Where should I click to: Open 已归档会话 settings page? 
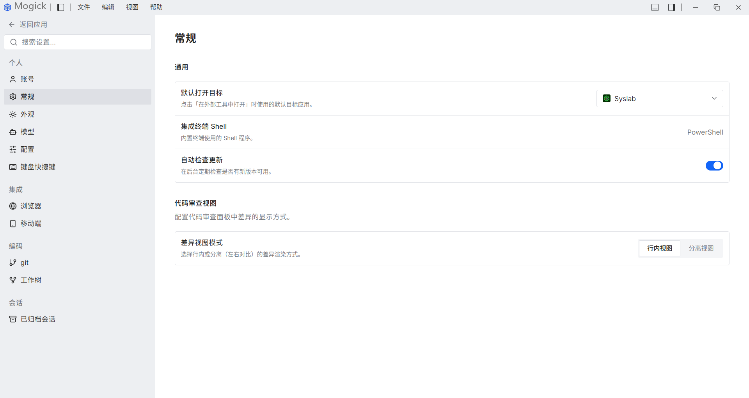(x=78, y=319)
